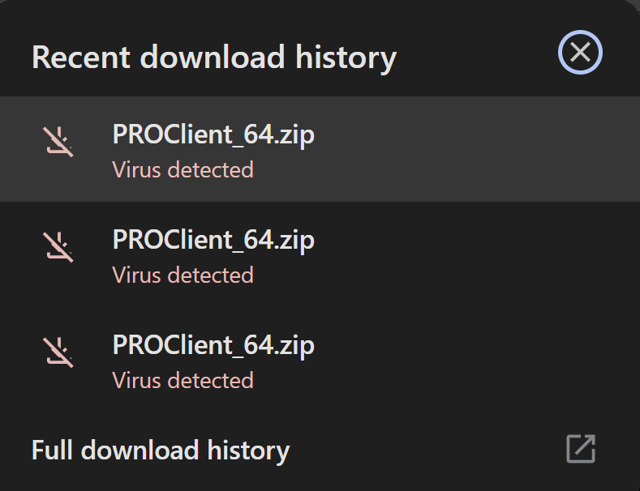
Task: Click the word "Recent" in the popup title
Action: tap(81, 57)
